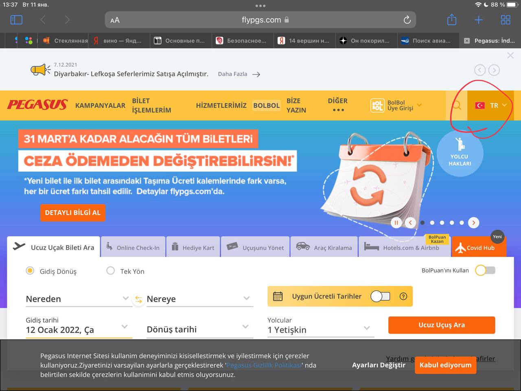Open Nereye destination dropdown

tap(199, 299)
